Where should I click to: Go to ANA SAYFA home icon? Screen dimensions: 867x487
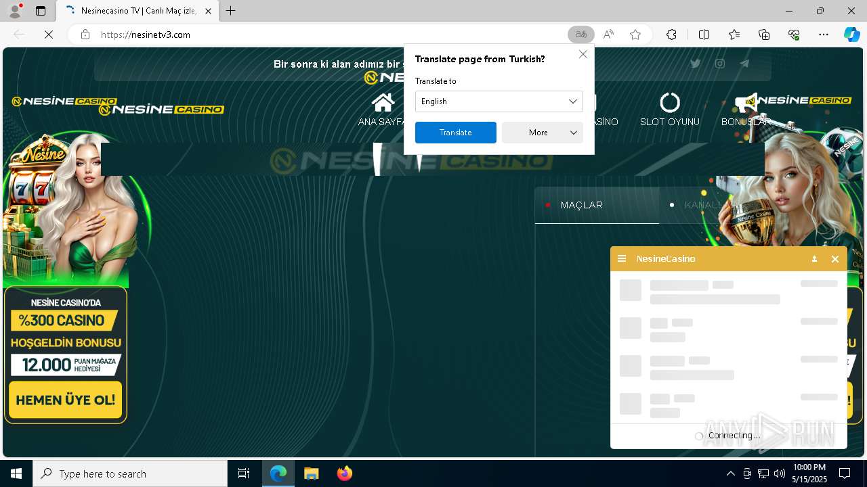pos(383,103)
